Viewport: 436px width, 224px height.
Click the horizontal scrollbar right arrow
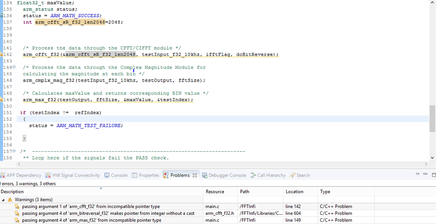point(426,164)
